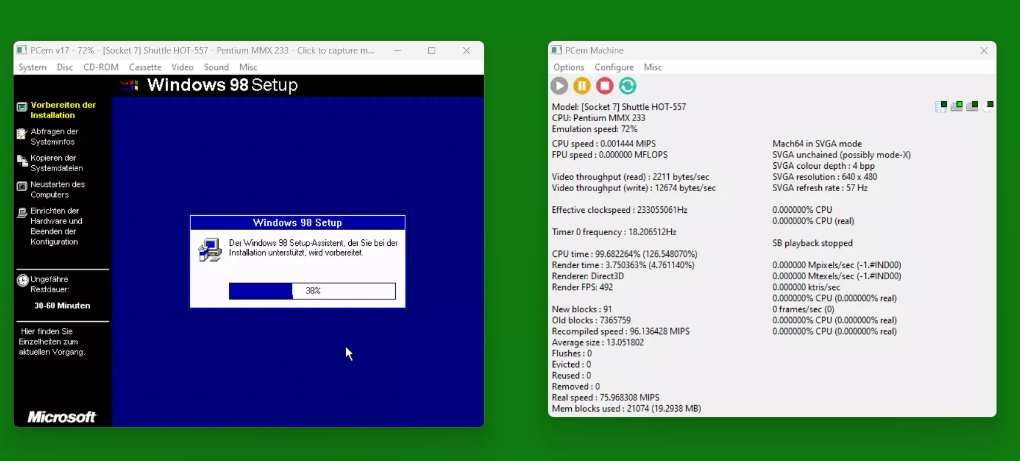Screen dimensions: 1020x461
Task: Click the 'Neustarten des Computers' step text
Action: [58, 189]
